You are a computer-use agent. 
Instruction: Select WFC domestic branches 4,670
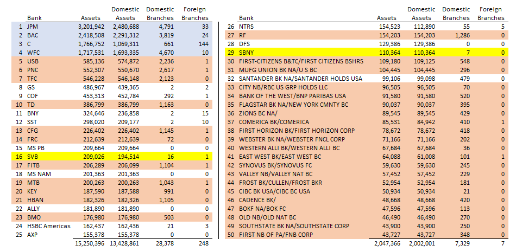[x=166, y=53]
